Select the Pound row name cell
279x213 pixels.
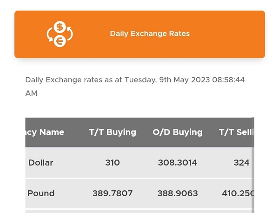click(41, 193)
